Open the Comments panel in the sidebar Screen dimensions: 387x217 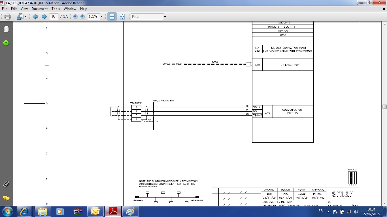coord(6,198)
